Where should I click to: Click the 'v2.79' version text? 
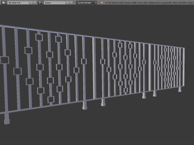click(x=108, y=3)
